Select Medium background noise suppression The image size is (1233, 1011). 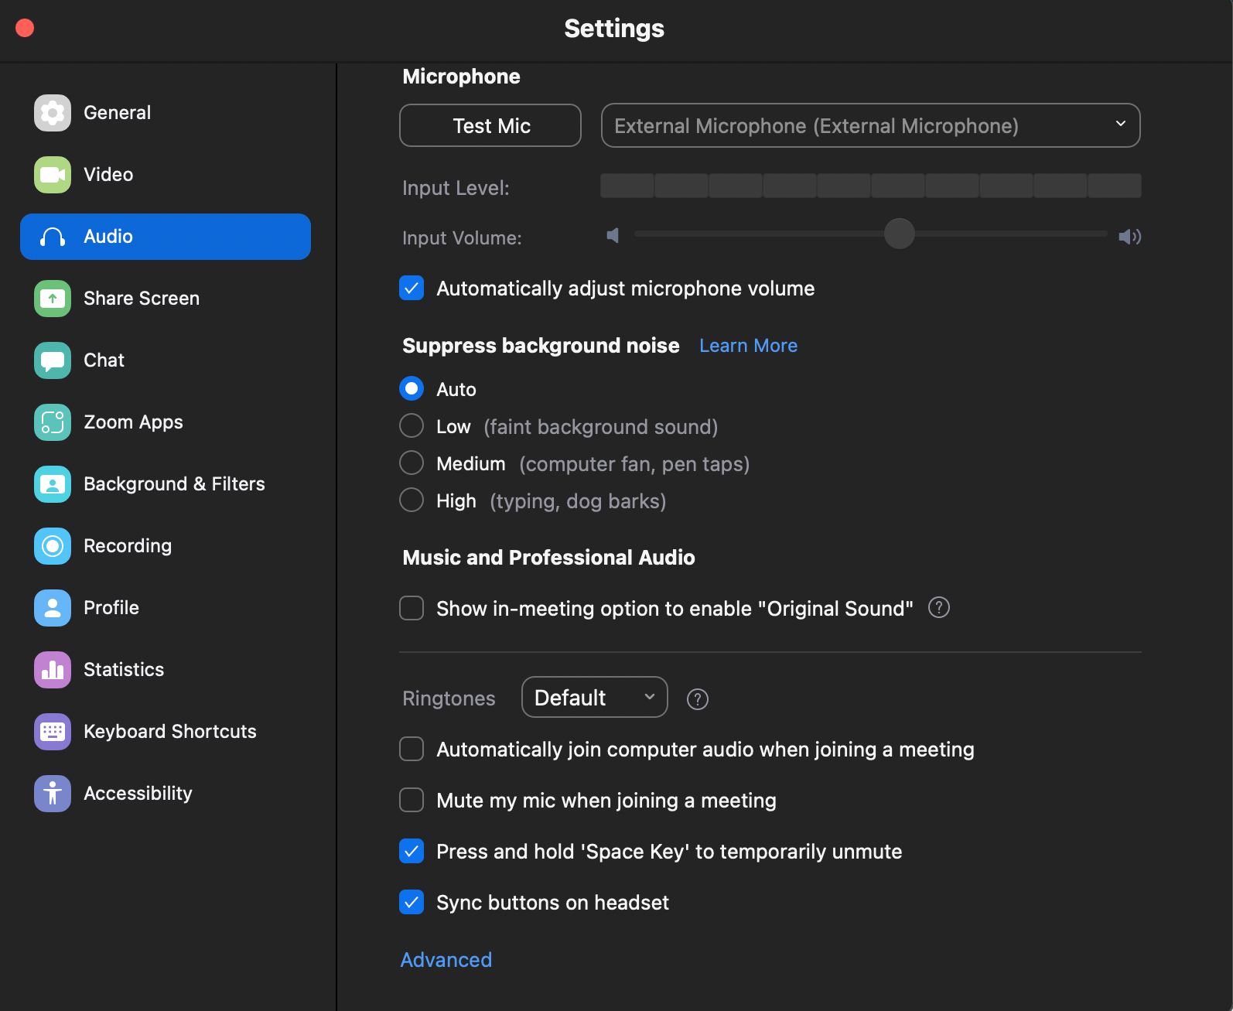click(x=412, y=463)
